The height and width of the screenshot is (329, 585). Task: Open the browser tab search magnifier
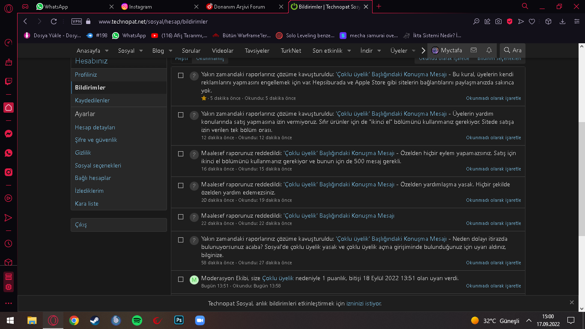(525, 6)
